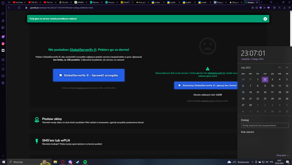Open extensions cube icon in toolbar
This screenshot has width=292, height=165.
[x=274, y=8]
